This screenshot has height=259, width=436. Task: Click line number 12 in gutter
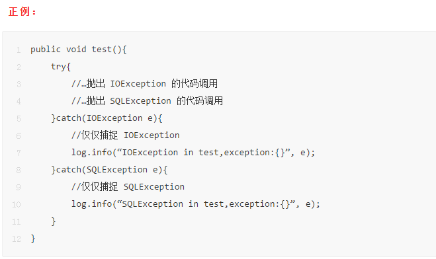coord(17,239)
